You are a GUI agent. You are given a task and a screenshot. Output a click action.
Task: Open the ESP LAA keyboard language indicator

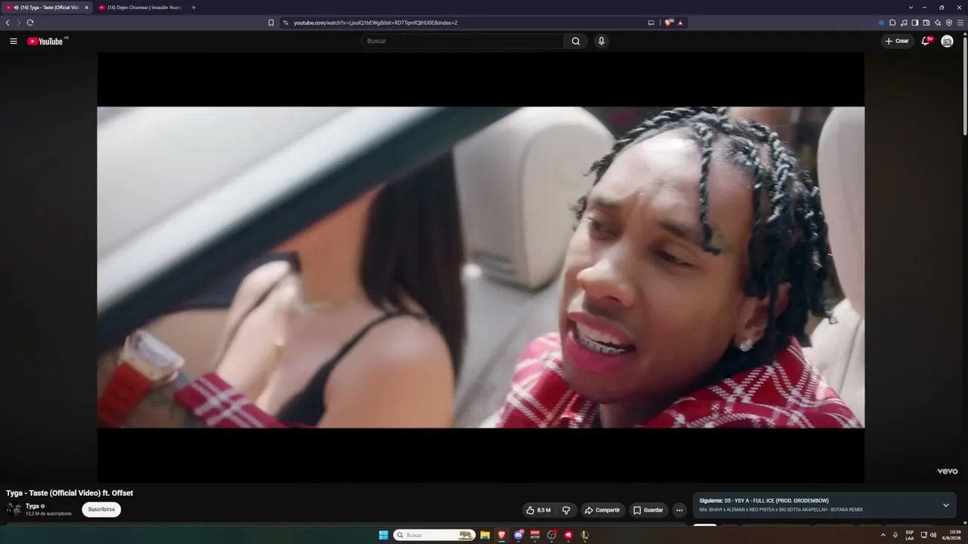pyautogui.click(x=910, y=535)
